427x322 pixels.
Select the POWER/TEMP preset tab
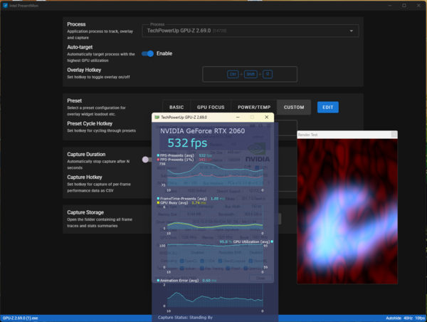[254, 107]
